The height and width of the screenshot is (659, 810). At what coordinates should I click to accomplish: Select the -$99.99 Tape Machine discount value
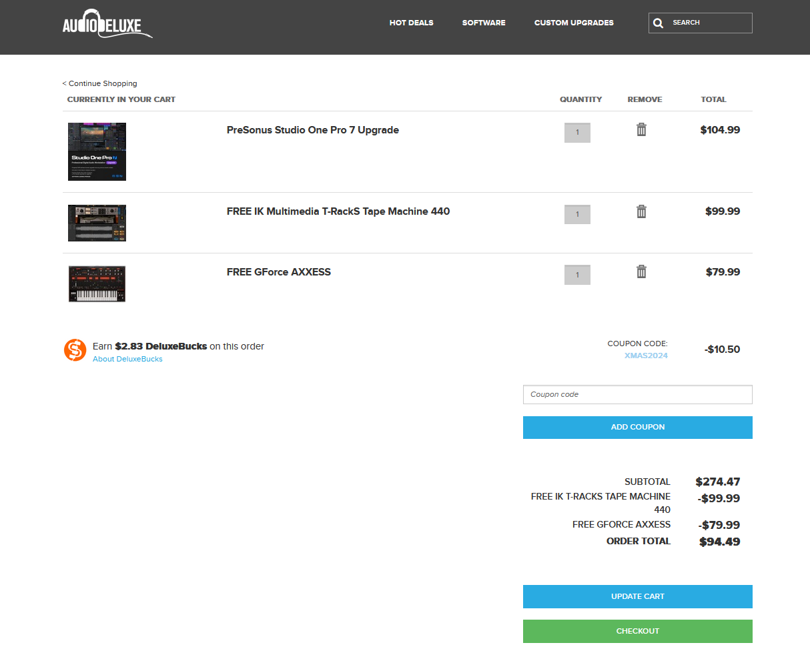click(x=719, y=498)
